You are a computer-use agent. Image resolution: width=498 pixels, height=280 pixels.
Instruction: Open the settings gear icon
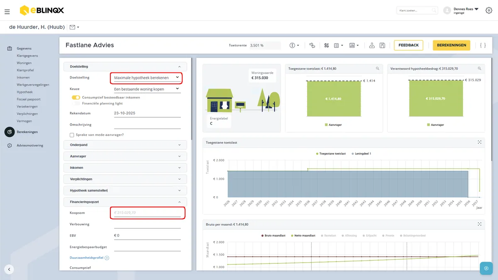coord(489,10)
